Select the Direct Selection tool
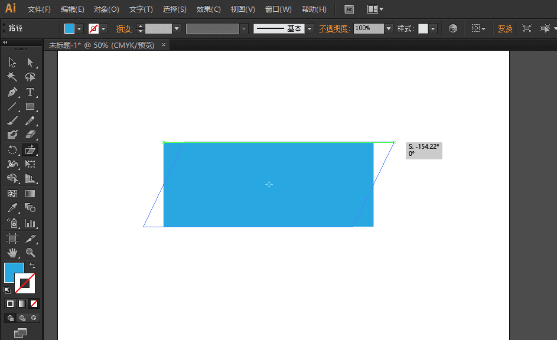Screen dimensions: 557x340 coord(30,63)
